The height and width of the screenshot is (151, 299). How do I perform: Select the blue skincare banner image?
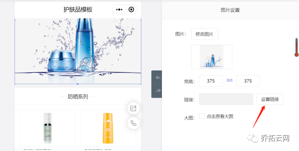78,51
